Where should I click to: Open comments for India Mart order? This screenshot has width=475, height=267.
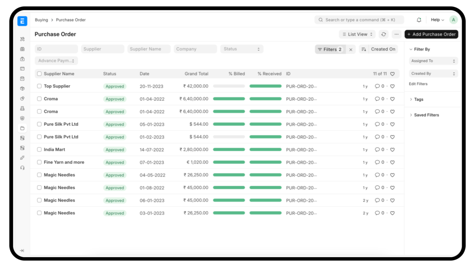click(377, 150)
